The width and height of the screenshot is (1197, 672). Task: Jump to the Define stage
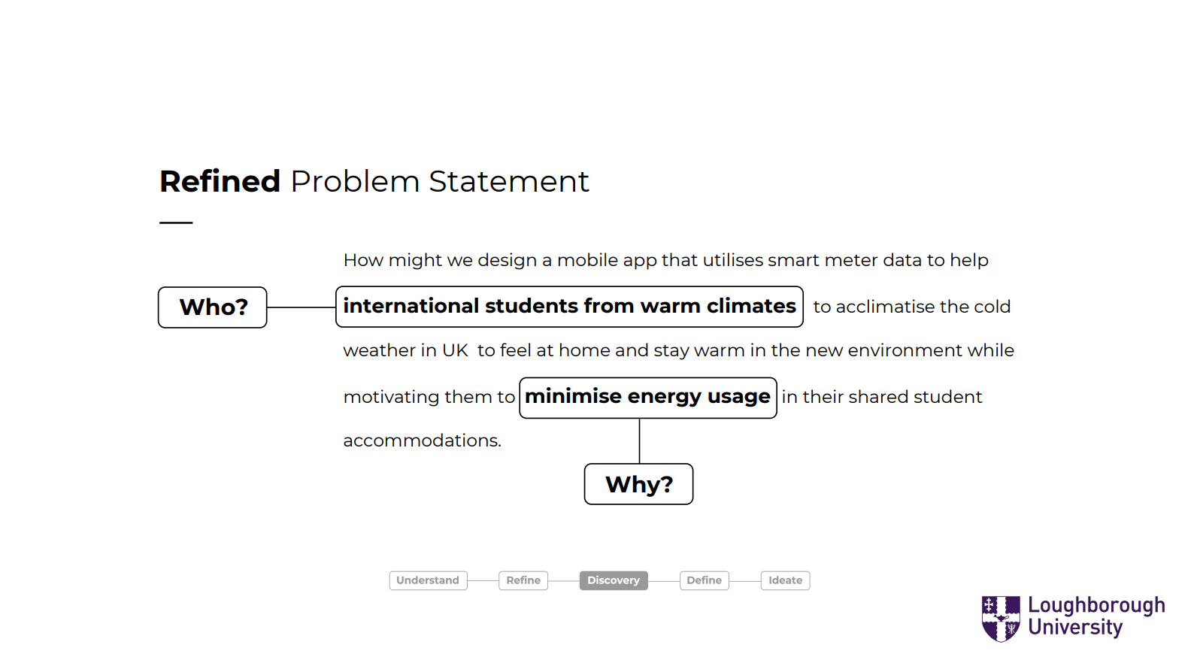pos(704,580)
